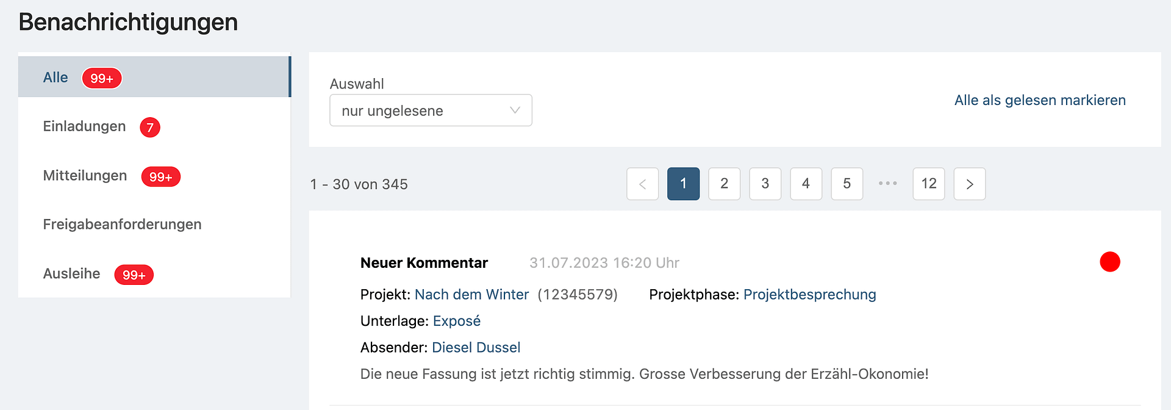This screenshot has height=410, width=1171.
Task: Open the Ausleihe category
Action: tap(71, 274)
